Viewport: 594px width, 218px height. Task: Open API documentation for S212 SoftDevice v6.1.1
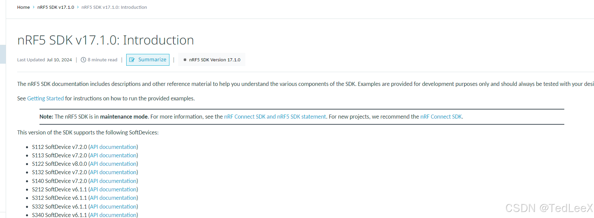113,189
